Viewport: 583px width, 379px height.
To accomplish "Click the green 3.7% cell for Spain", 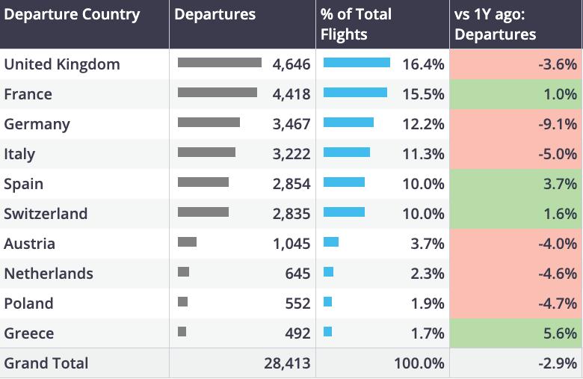I will point(515,184).
